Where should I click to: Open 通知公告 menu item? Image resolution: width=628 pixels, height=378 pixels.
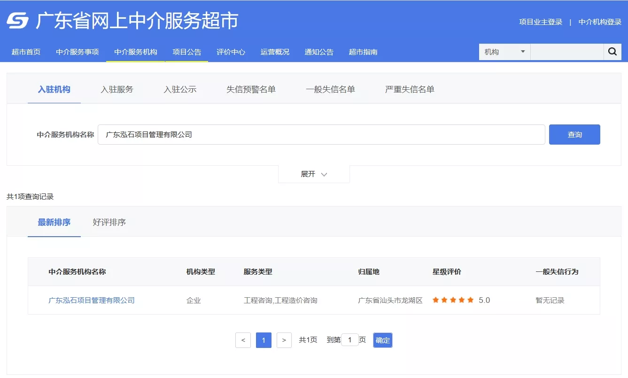319,52
